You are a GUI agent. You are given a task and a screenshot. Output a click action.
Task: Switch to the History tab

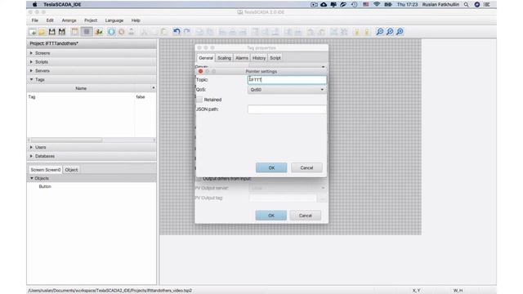coord(259,58)
